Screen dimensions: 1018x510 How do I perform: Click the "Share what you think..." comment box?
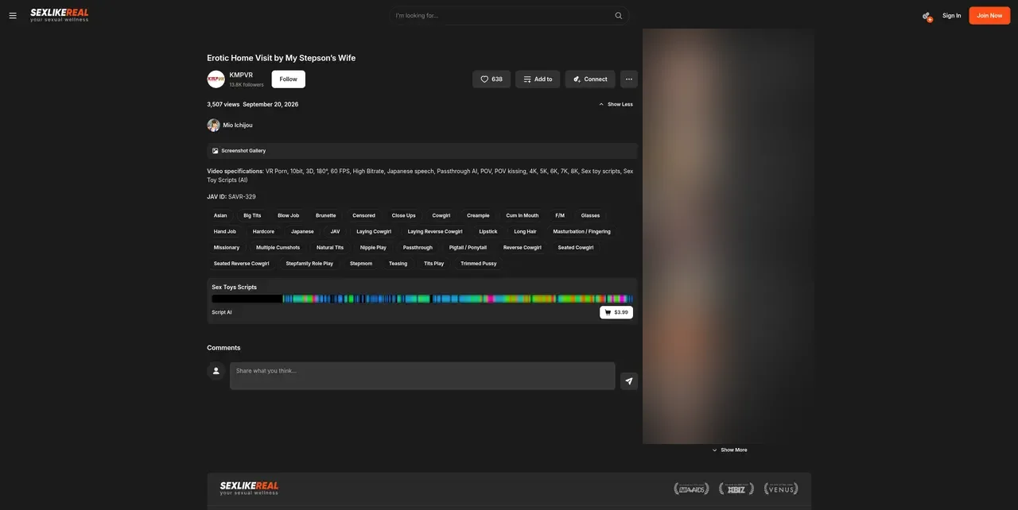pos(422,377)
